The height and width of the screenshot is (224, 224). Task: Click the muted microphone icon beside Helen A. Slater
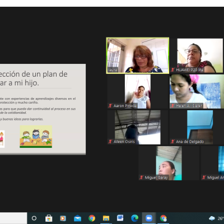[x=172, y=106]
